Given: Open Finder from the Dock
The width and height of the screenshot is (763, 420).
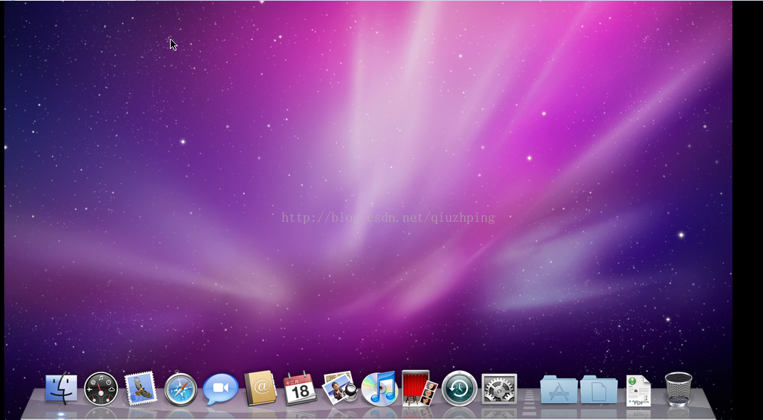Looking at the screenshot, I should pyautogui.click(x=61, y=389).
